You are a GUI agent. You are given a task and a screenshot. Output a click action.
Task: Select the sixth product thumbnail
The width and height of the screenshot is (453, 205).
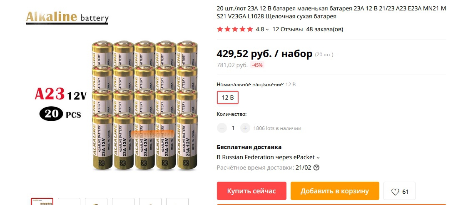tap(177, 202)
